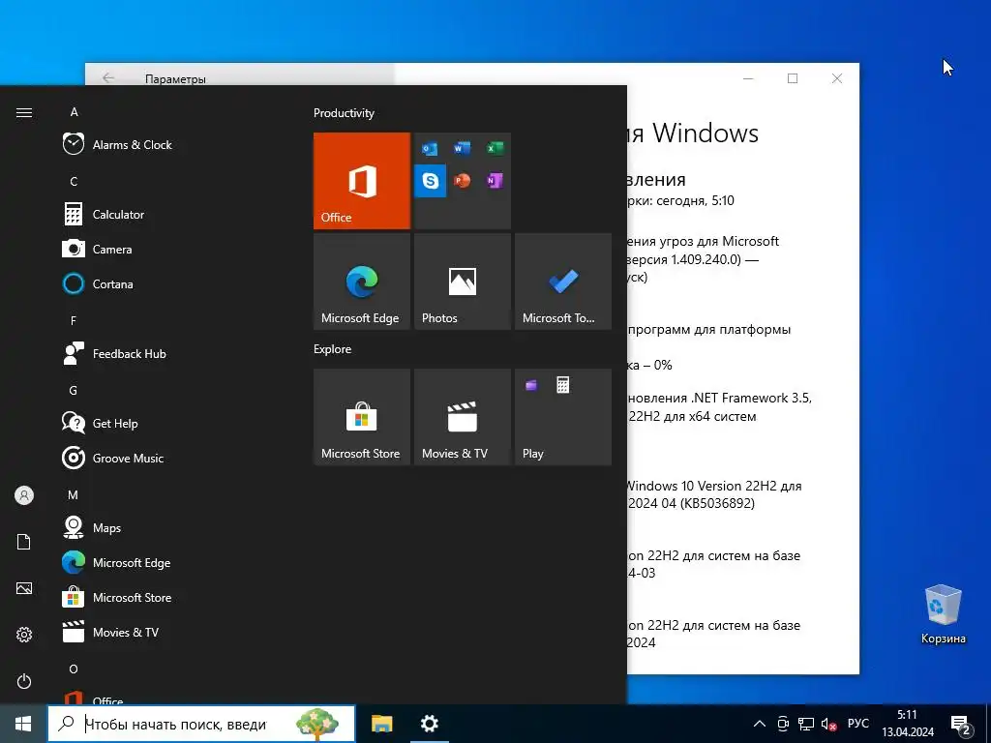Click the Office tile in Productivity

(362, 181)
